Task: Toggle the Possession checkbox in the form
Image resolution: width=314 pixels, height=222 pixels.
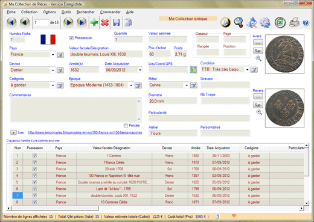Action: 71,38
